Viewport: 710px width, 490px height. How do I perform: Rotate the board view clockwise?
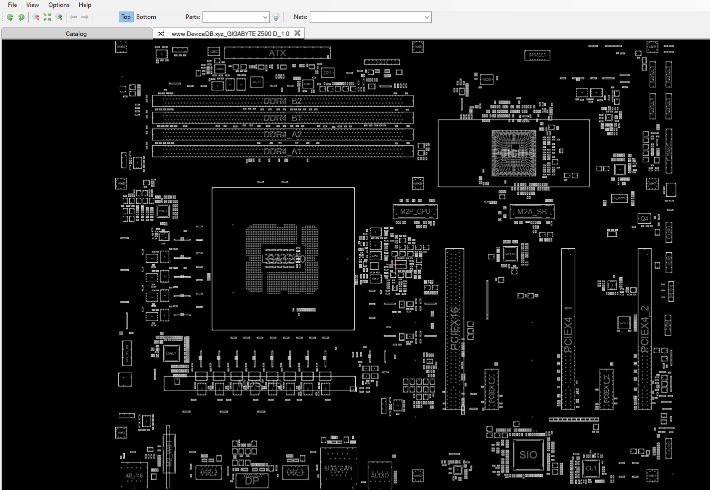[21, 17]
